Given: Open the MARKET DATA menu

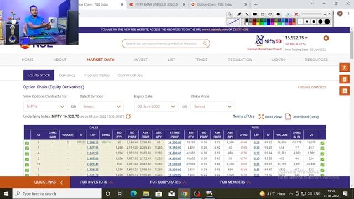Looking at the screenshot, I should tap(101, 60).
